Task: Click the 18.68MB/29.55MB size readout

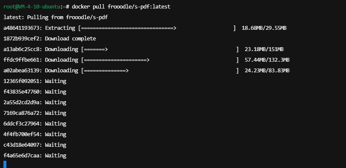Action: (264, 28)
